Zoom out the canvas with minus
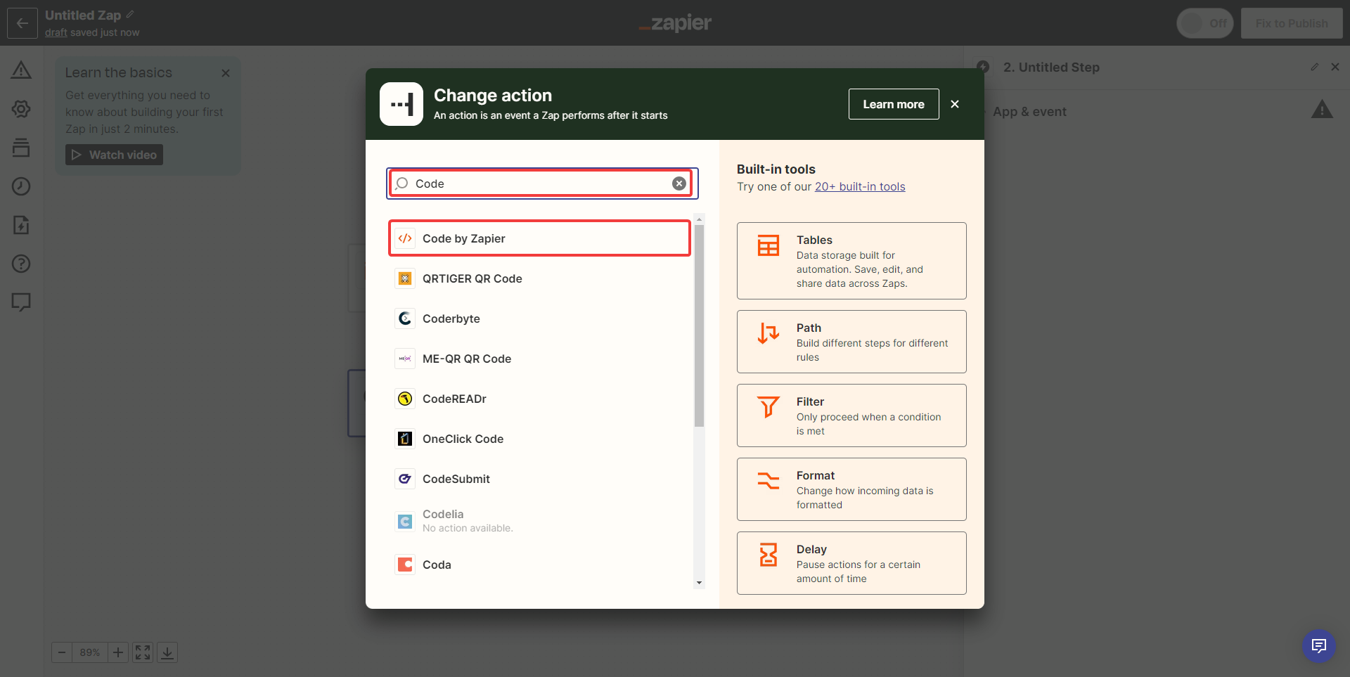Viewport: 1350px width, 677px height. (x=62, y=652)
